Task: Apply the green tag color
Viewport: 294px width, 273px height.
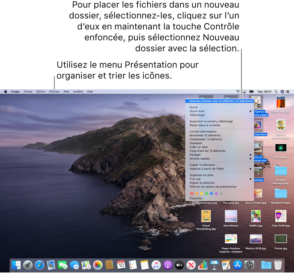Action: pyautogui.click(x=207, y=193)
